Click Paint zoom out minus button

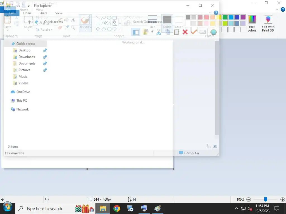[248, 200]
